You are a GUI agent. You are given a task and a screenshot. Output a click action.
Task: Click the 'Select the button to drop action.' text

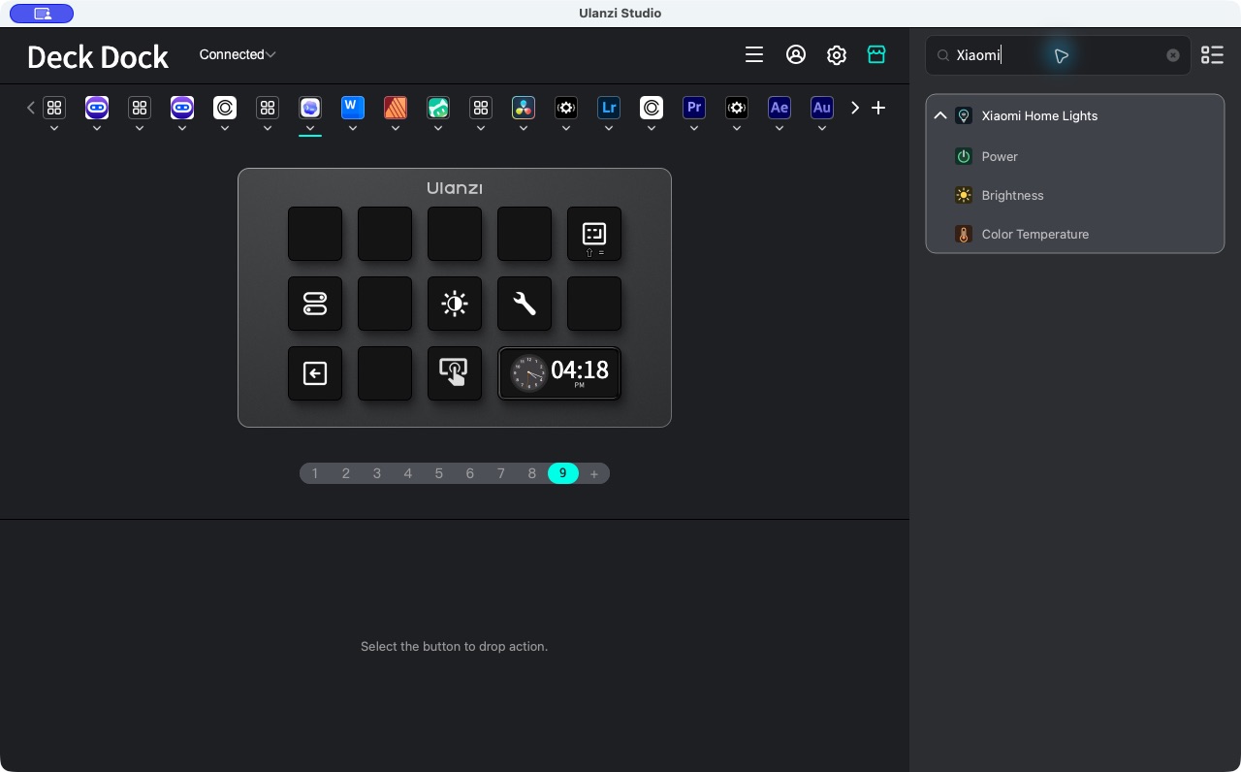pos(454,646)
